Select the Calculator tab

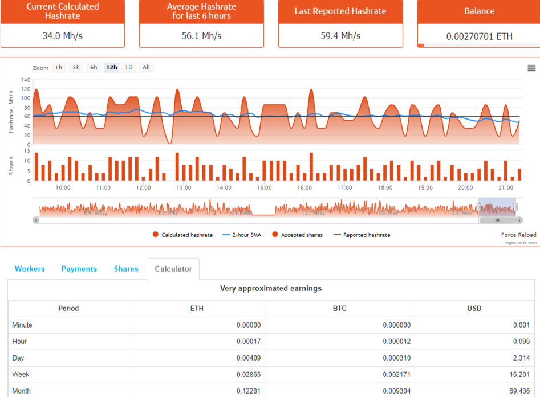point(173,269)
